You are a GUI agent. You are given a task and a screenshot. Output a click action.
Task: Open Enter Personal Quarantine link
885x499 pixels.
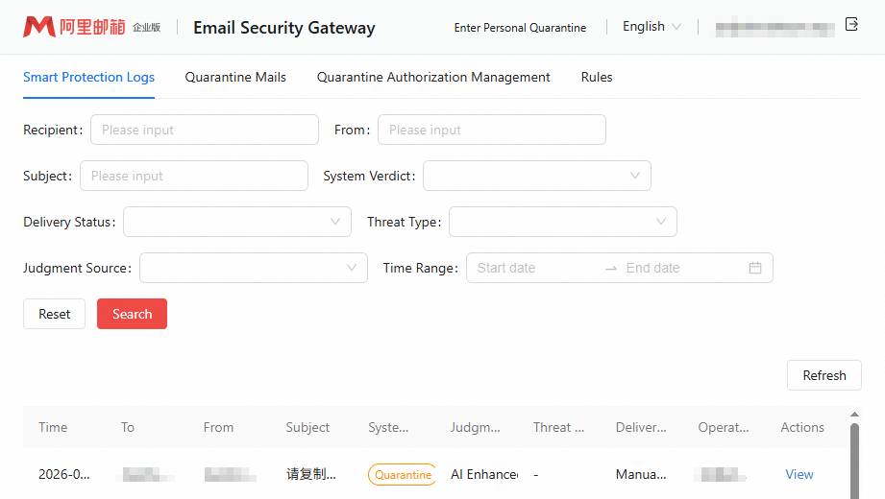pyautogui.click(x=520, y=28)
